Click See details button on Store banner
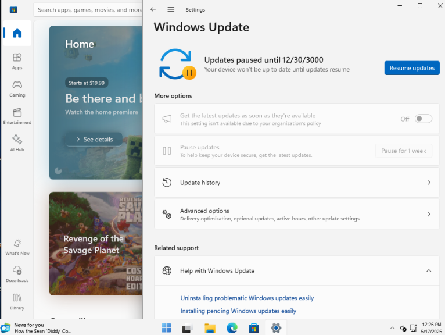Screen dimensions: 445x335 point(94,139)
